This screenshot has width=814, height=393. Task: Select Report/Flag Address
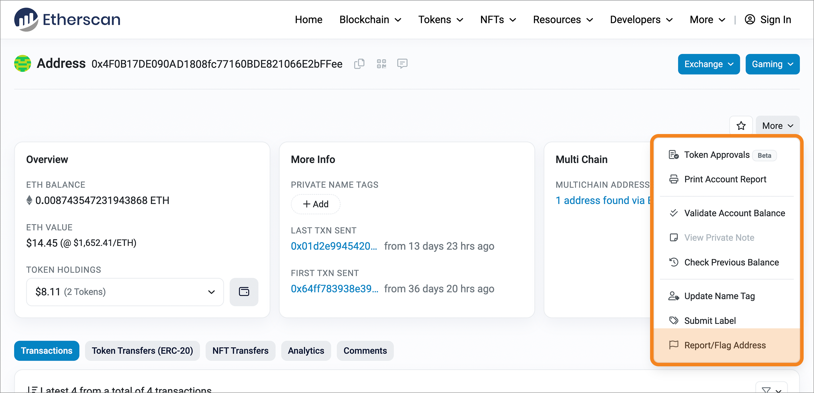(x=727, y=345)
